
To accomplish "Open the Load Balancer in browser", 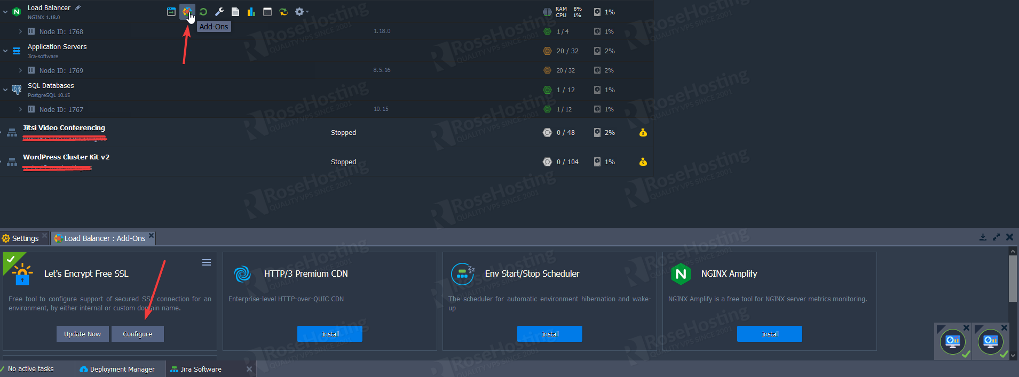I will pos(171,12).
